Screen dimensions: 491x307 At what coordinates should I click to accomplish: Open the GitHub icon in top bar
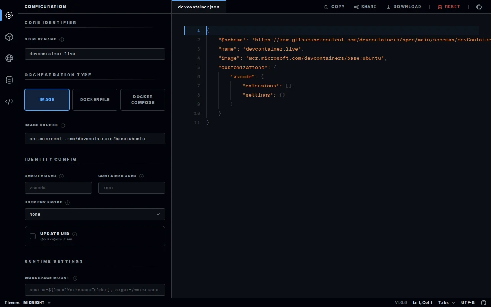click(479, 7)
